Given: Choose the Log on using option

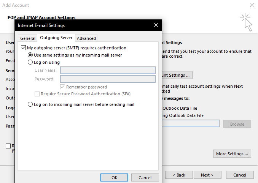Looking at the screenshot, I should [x=30, y=62].
